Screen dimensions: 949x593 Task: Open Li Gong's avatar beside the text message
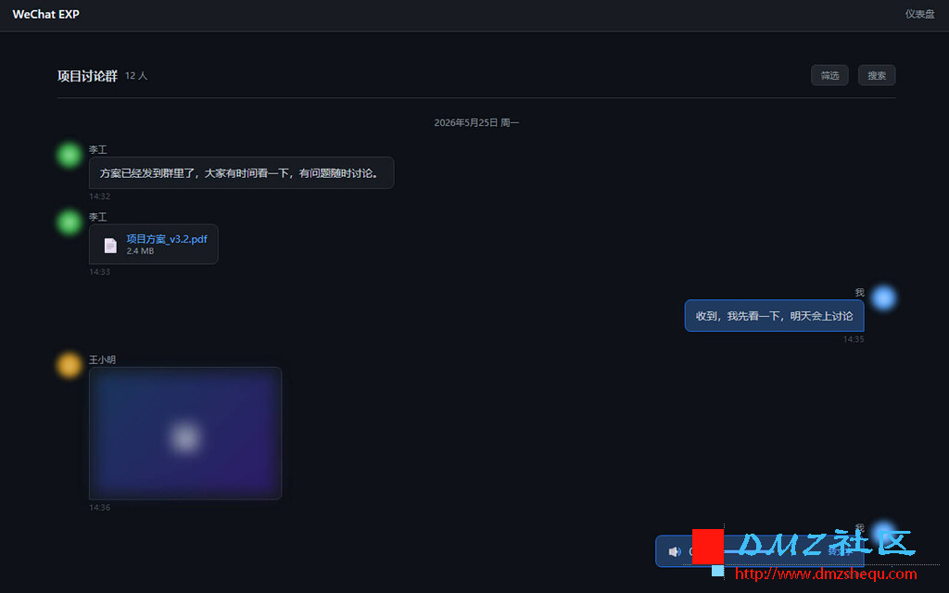tap(69, 155)
